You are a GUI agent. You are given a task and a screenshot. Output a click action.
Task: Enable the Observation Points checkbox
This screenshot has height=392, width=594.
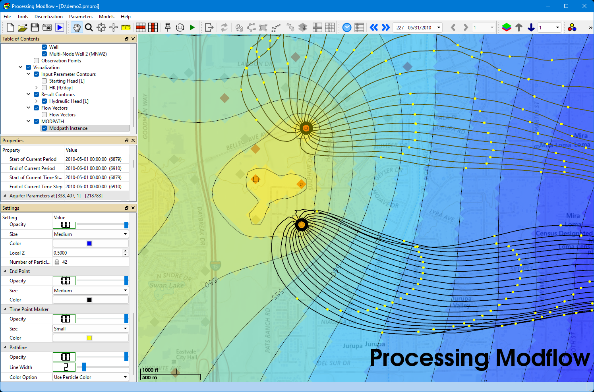click(37, 61)
